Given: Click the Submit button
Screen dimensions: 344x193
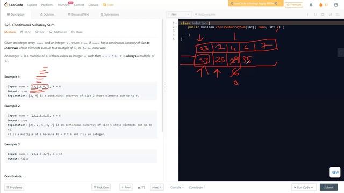Looking at the screenshot, I should (328, 187).
